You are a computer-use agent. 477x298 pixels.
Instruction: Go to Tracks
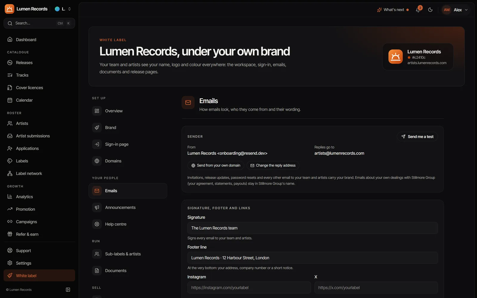pyautogui.click(x=39, y=75)
